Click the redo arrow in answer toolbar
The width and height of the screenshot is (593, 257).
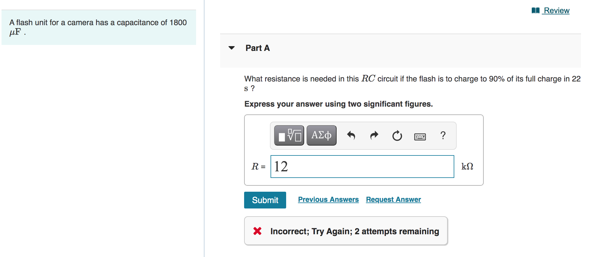coord(374,136)
